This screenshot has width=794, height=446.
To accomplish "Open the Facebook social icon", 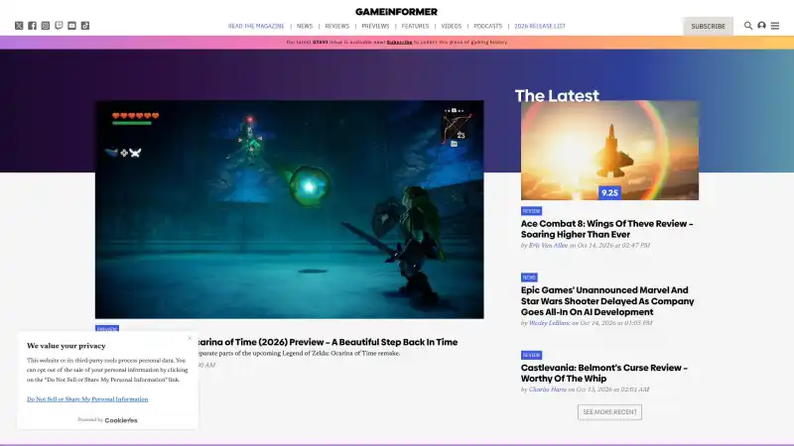I will coord(32,26).
